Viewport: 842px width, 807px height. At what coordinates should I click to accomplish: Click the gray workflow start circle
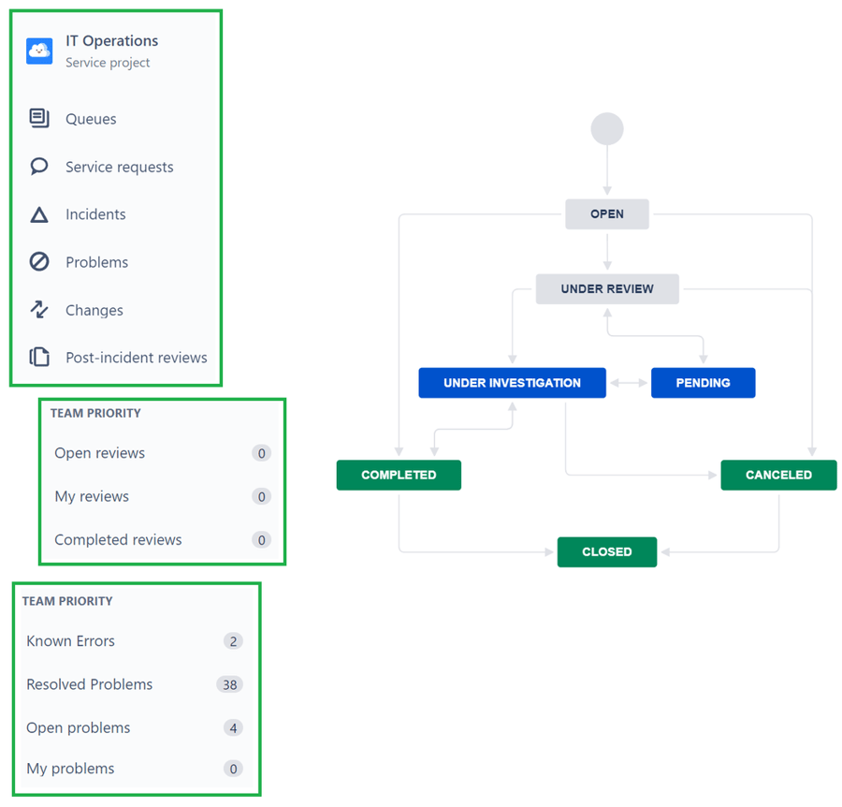[607, 128]
